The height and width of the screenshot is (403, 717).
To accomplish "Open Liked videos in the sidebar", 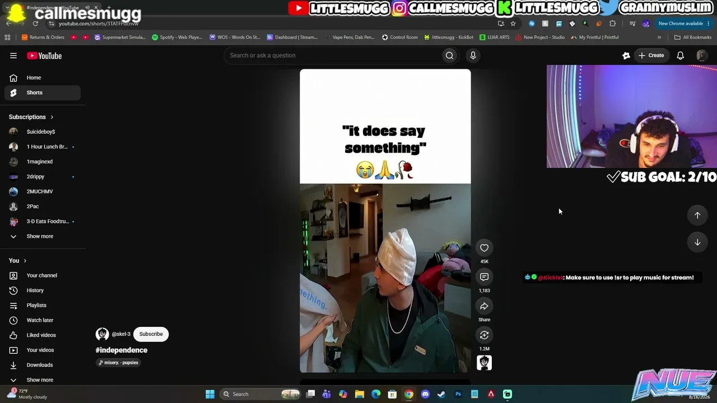I will click(x=43, y=335).
